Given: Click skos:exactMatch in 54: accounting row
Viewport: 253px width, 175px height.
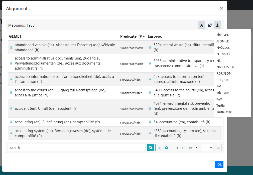Looking at the screenshot, I should (131, 123).
